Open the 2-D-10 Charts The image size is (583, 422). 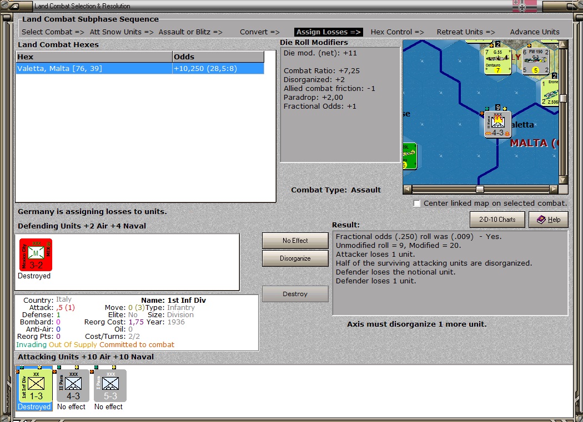pos(497,220)
